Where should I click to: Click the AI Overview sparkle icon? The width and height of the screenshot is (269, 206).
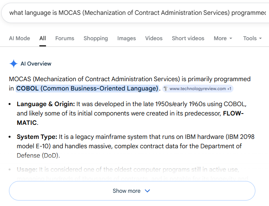pos(14,64)
